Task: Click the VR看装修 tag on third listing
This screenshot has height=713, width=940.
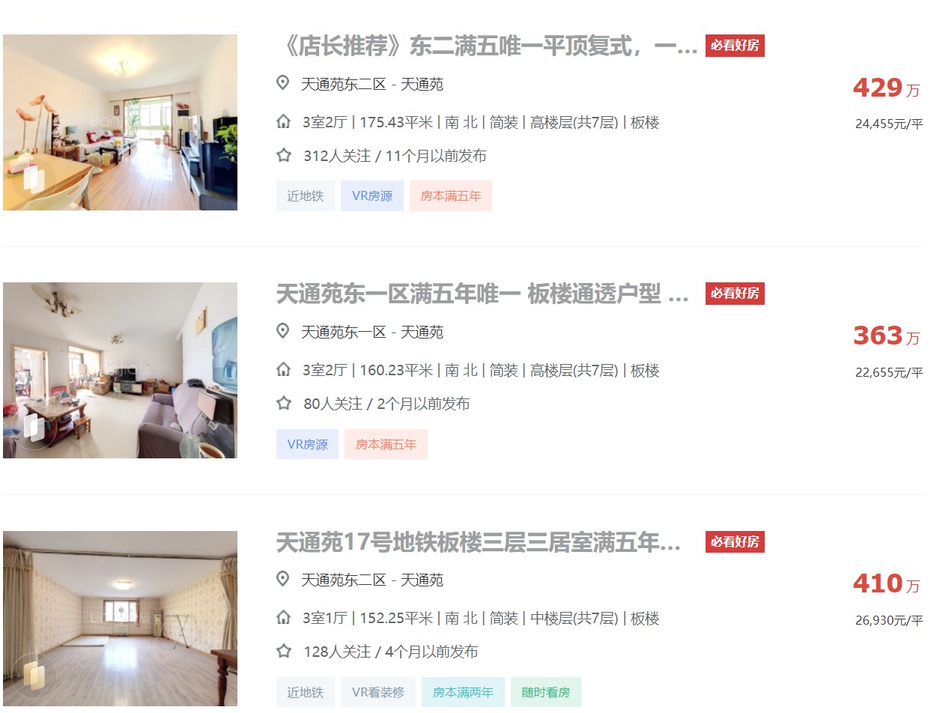Action: tap(378, 692)
